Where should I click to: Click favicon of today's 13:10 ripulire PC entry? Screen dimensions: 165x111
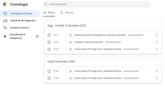(71, 49)
